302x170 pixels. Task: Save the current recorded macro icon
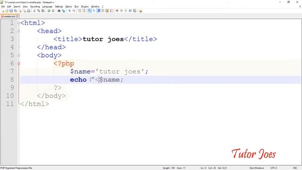coord(134,11)
